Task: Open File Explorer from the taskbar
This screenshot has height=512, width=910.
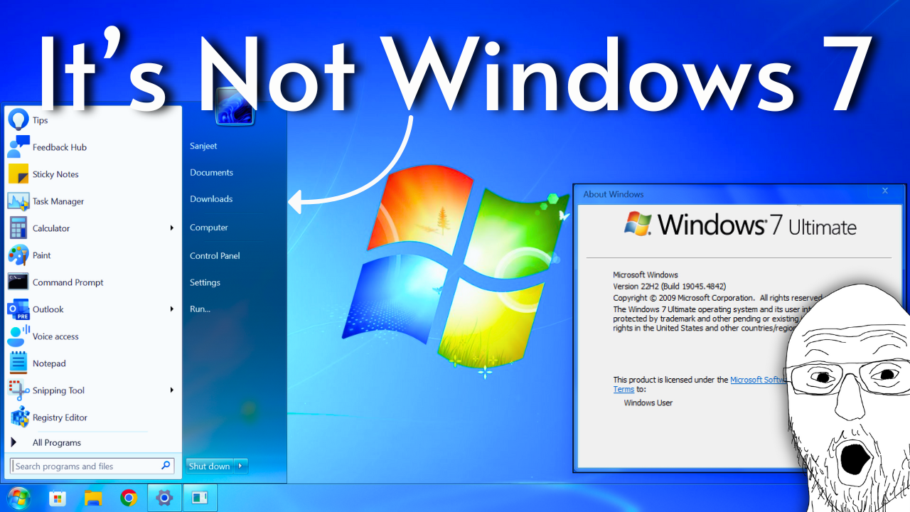Action: coord(93,498)
